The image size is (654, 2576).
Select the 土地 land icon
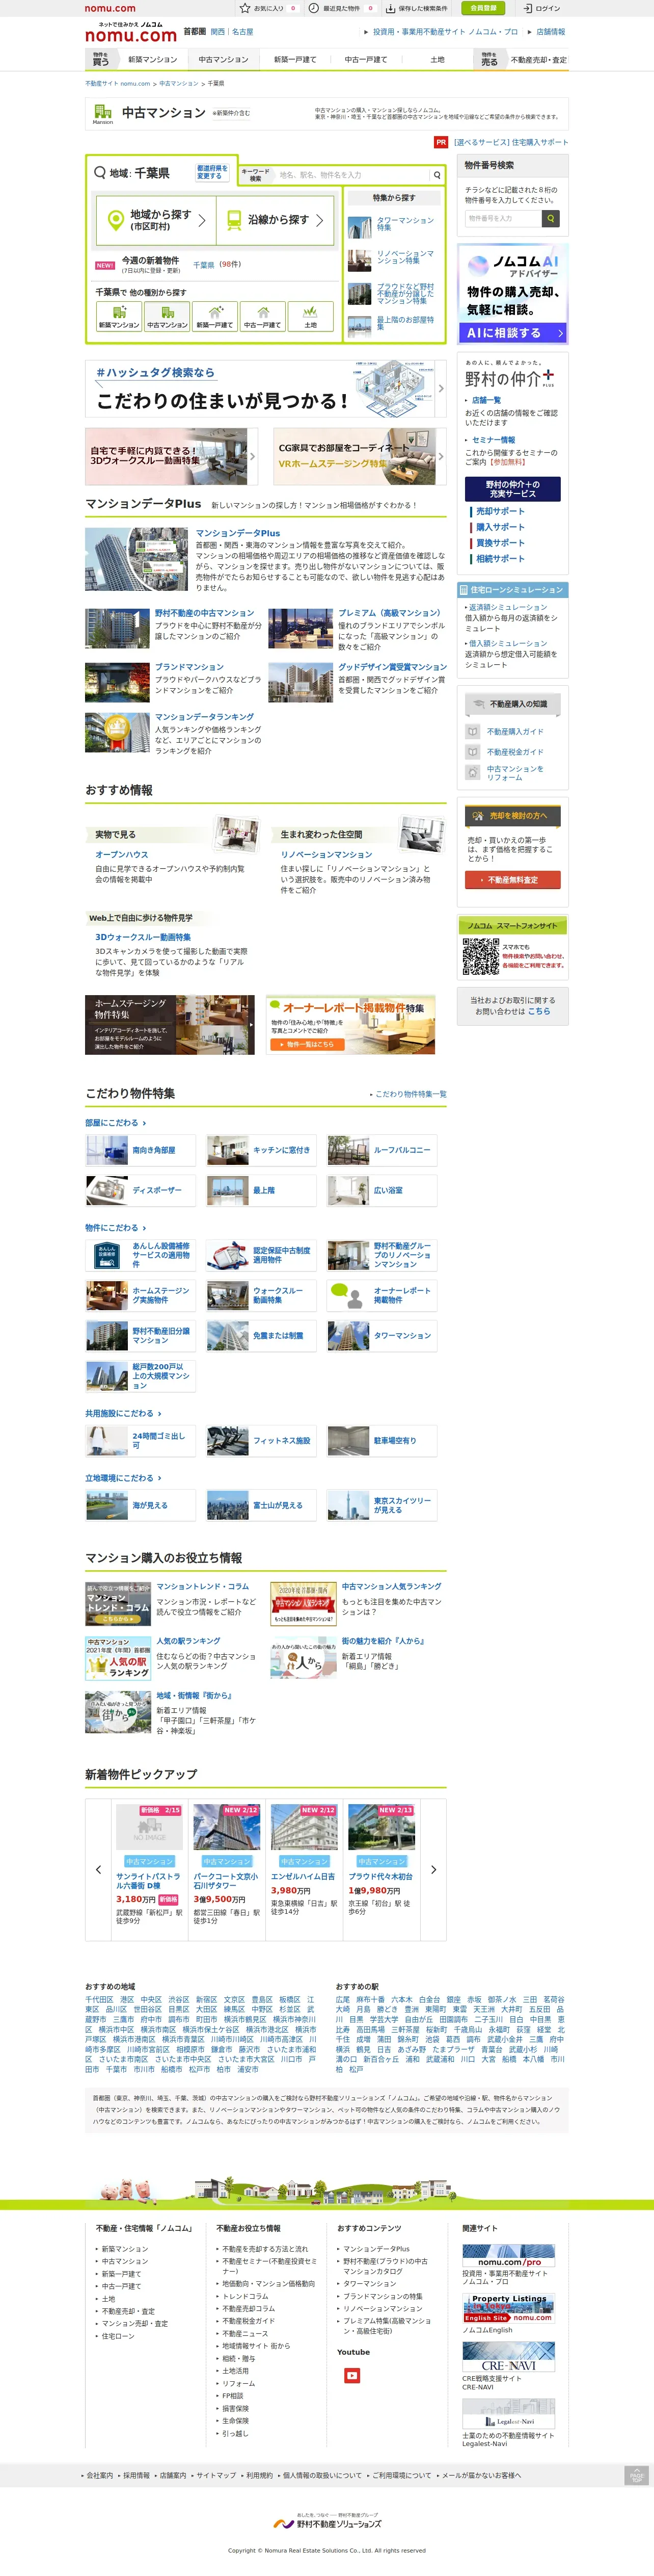click(311, 317)
